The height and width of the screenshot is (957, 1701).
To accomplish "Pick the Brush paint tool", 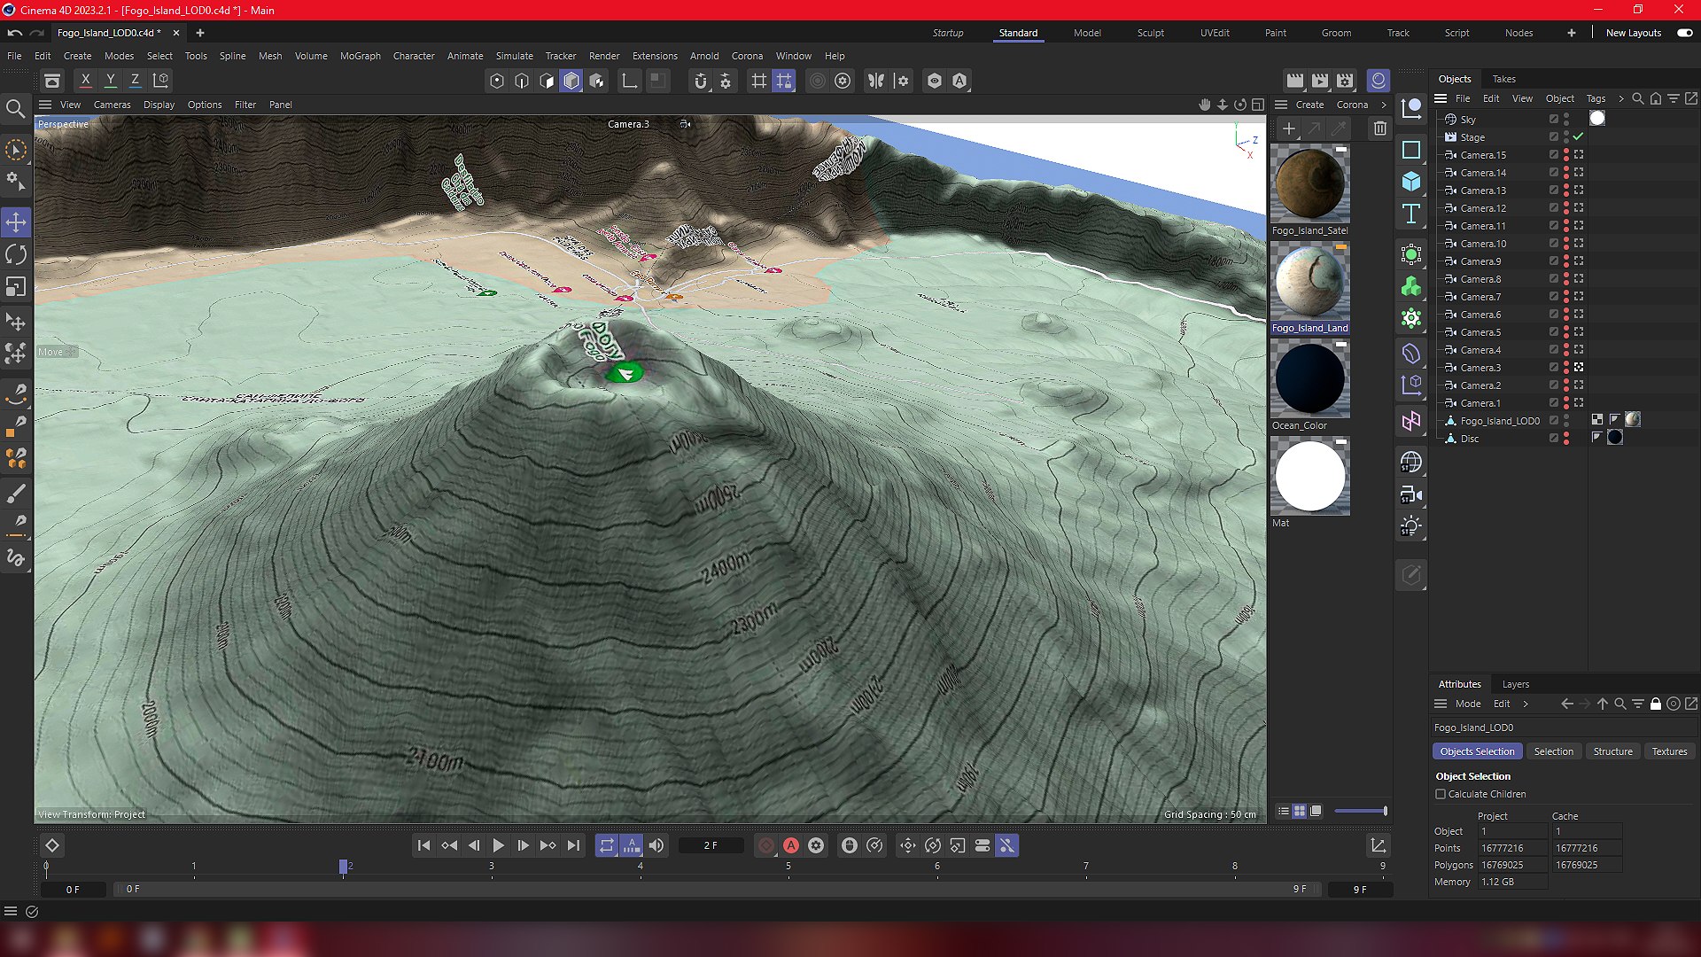I will point(16,494).
